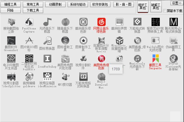Open MP3剪切器

pyautogui.click(x=65, y=77)
